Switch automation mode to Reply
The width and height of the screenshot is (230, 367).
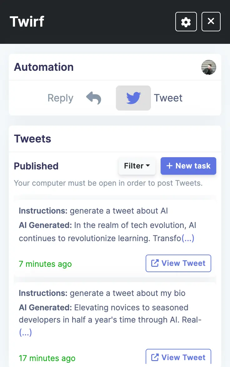coord(60,98)
